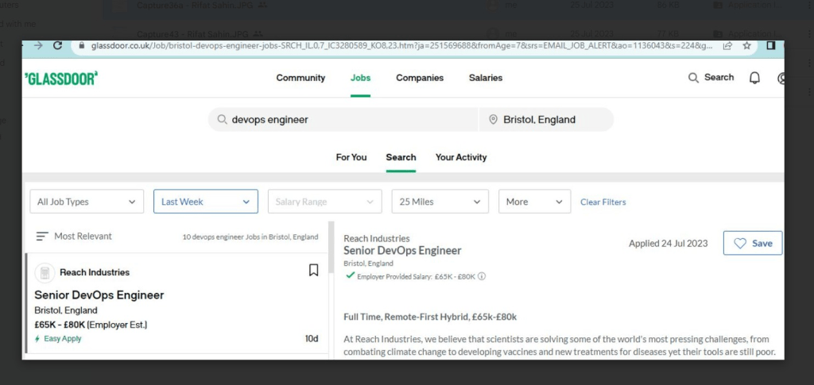Click the Applied 24 Jul 2023 text
Image resolution: width=814 pixels, height=385 pixels.
click(x=668, y=244)
